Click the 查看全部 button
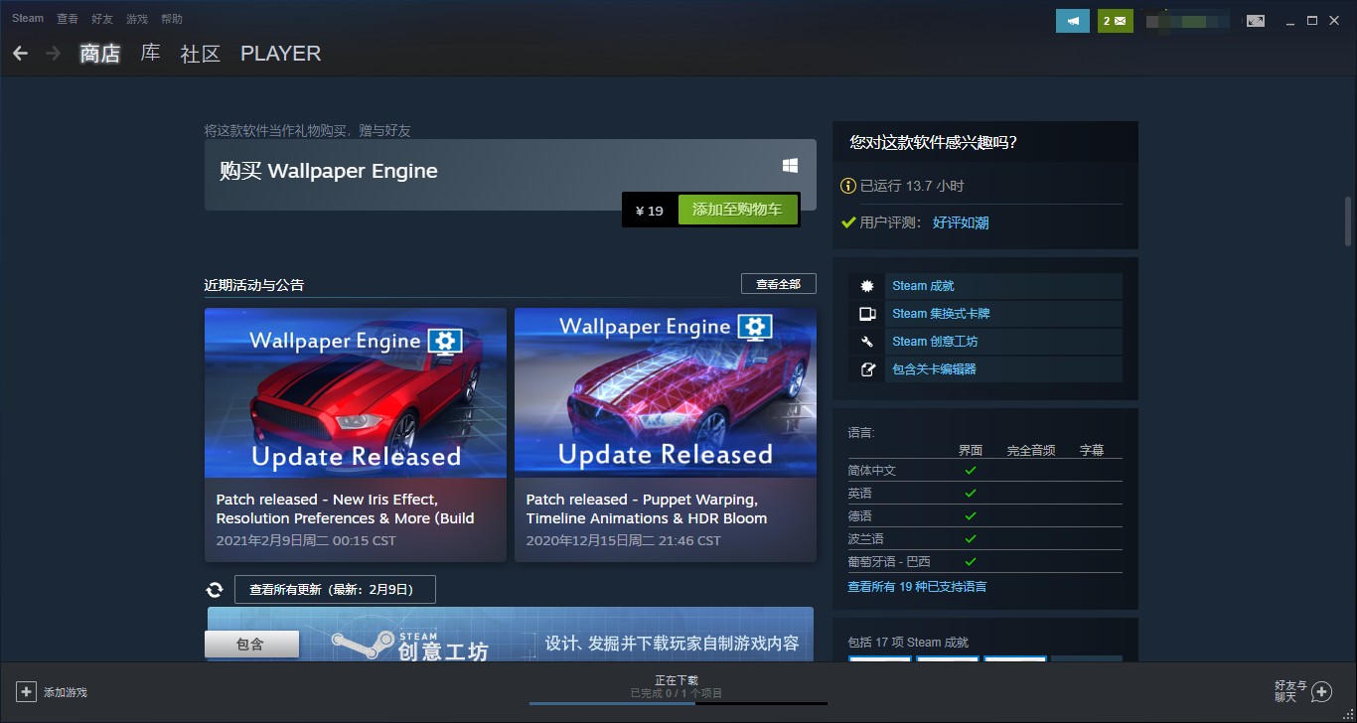Screen dimensions: 1357x723 [779, 284]
